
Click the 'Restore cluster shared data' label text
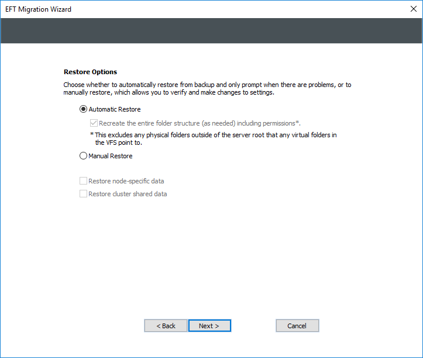tap(128, 194)
